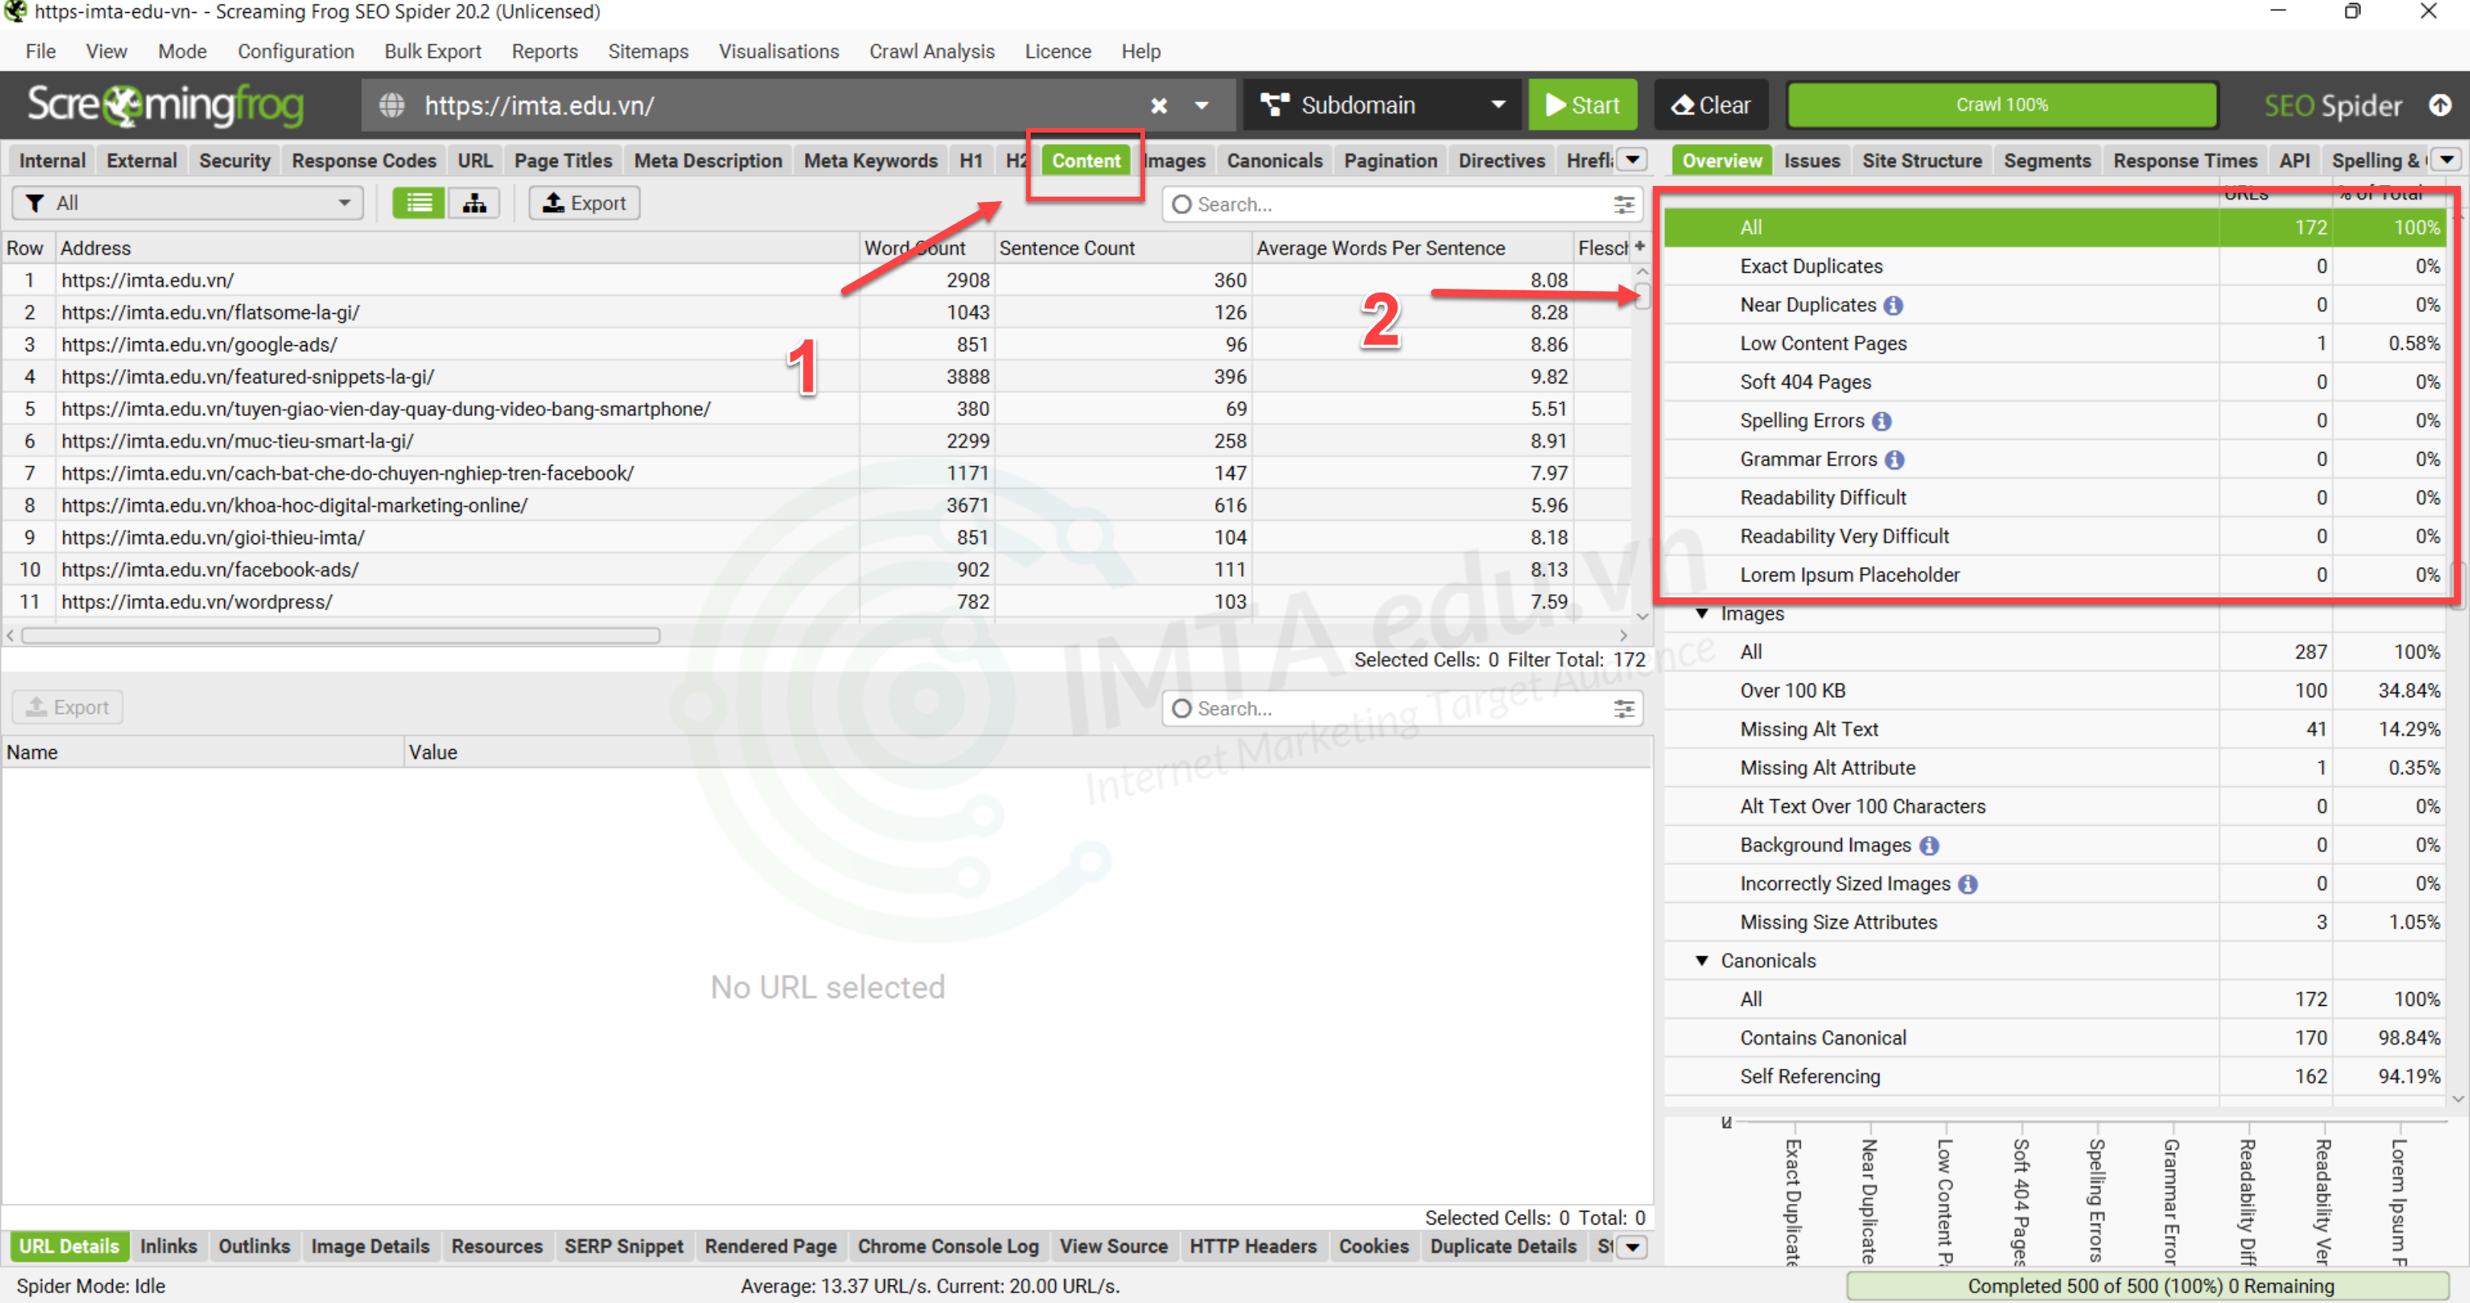Click the upload arrow icon beside SEO Spider
This screenshot has height=1303, width=2470.
tap(2440, 105)
